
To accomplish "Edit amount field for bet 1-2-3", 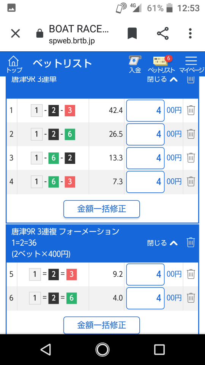I will tap(145, 111).
